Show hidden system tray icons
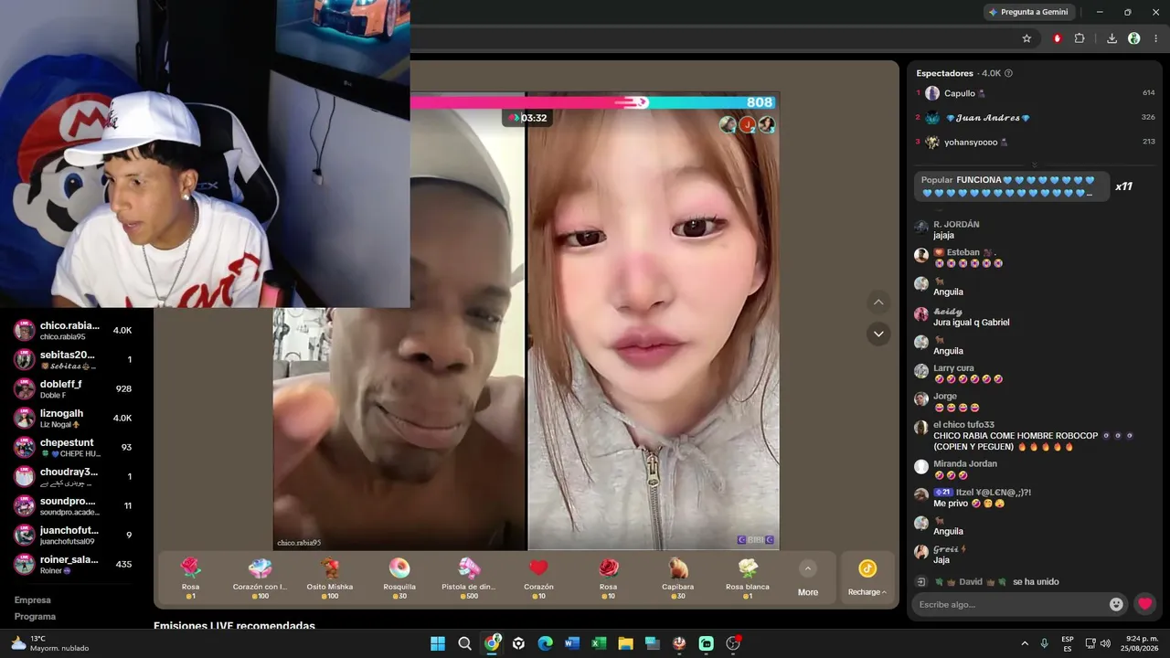This screenshot has width=1170, height=658. click(x=1025, y=643)
